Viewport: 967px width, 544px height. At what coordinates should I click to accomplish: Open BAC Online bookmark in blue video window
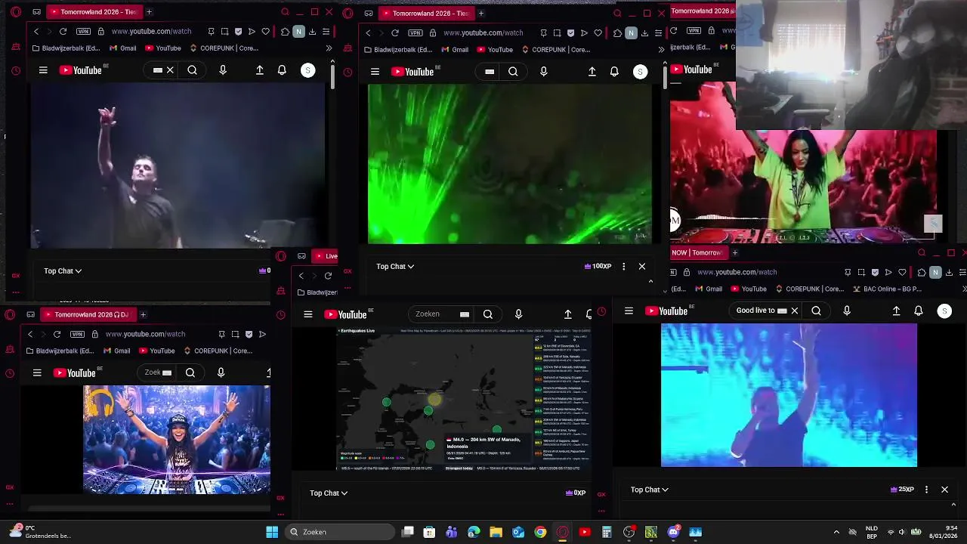coord(887,289)
